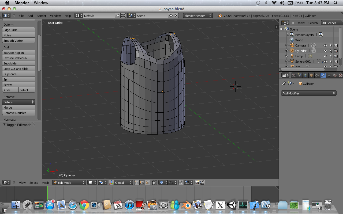Screen dimensions: 343x214
Task: Open the Render menu
Action: (x=41, y=16)
